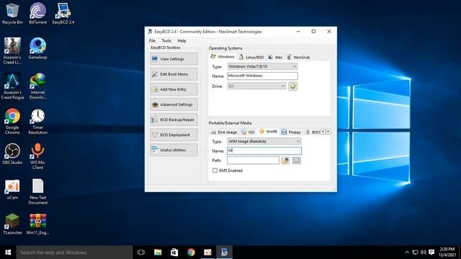The width and height of the screenshot is (461, 259).
Task: Open the BitTorrent desktop icon
Action: click(x=38, y=14)
